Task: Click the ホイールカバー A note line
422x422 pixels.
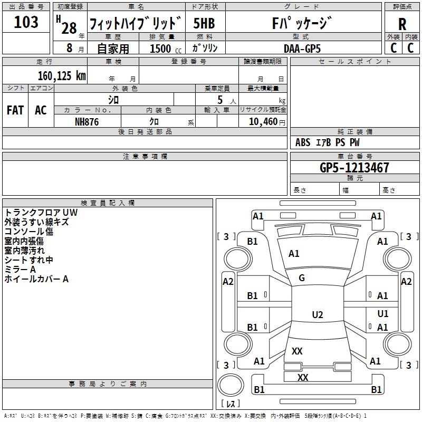Action: (36, 279)
